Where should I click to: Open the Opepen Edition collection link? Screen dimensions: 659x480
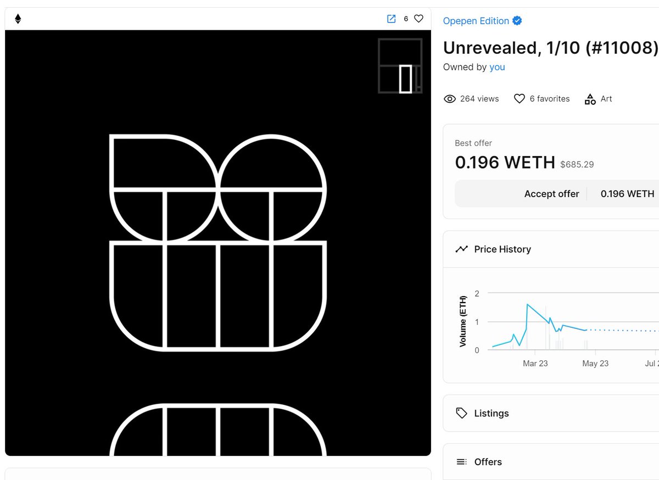click(x=476, y=21)
